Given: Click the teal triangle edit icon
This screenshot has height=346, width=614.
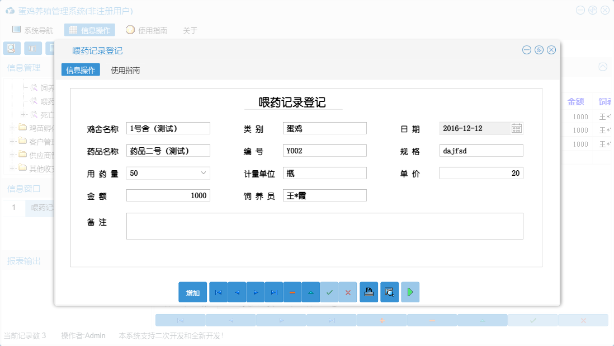Looking at the screenshot, I should tap(310, 292).
